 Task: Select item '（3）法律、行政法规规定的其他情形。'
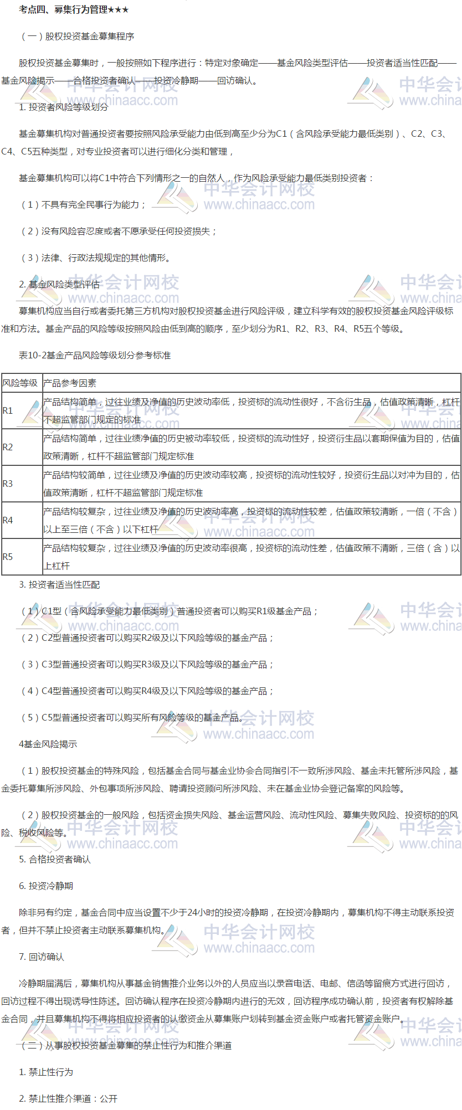[96, 258]
